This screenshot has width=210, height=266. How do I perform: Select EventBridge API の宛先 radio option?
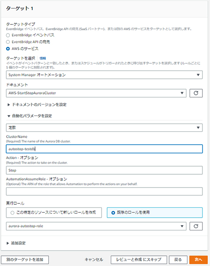[8, 42]
